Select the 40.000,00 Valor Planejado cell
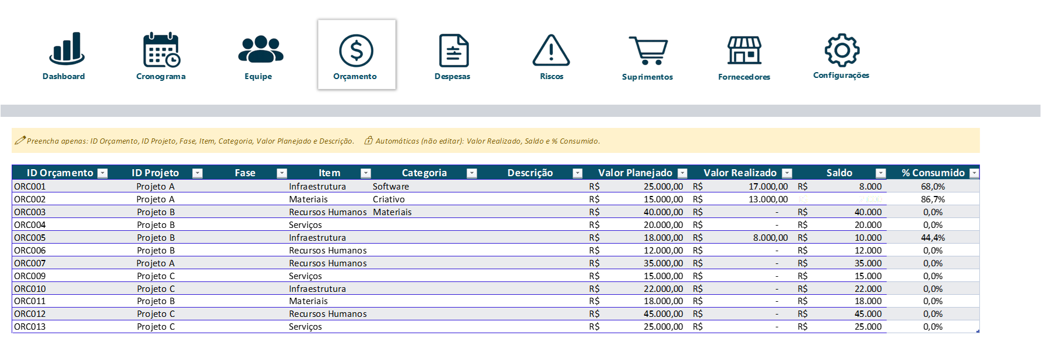 point(636,212)
